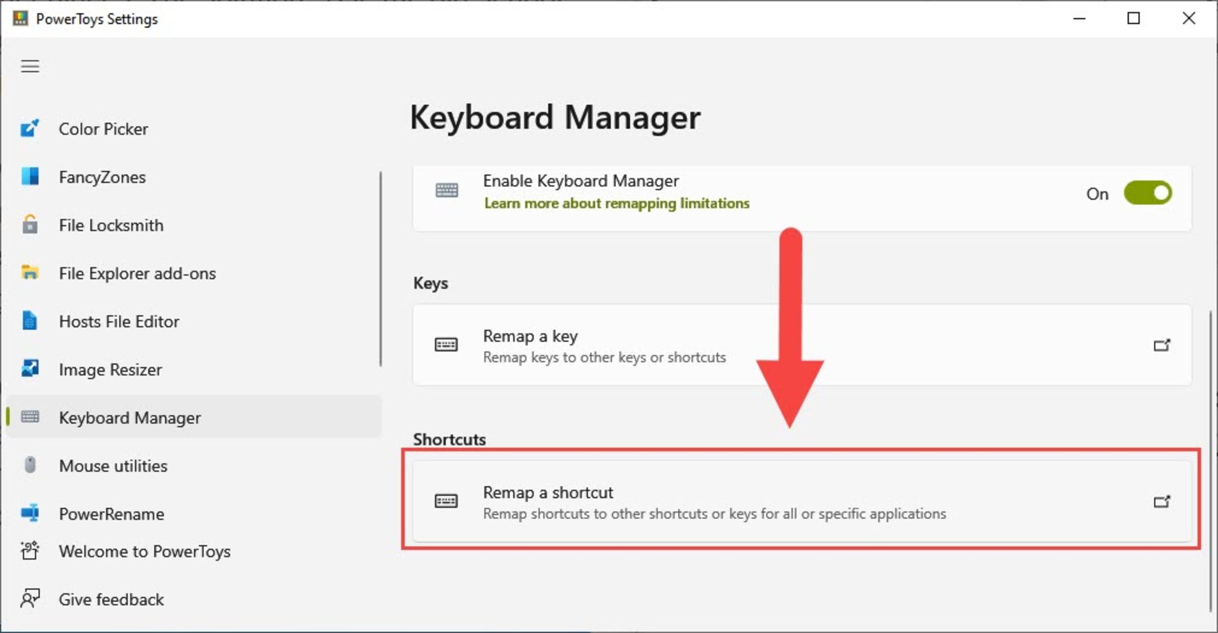Click the File Explorer add-ons icon
The width and height of the screenshot is (1218, 633).
(x=30, y=273)
